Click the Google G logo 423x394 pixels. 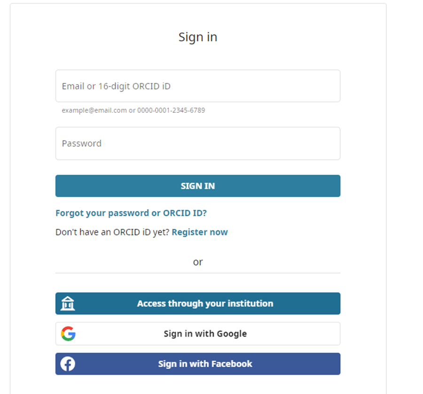pyautogui.click(x=68, y=334)
